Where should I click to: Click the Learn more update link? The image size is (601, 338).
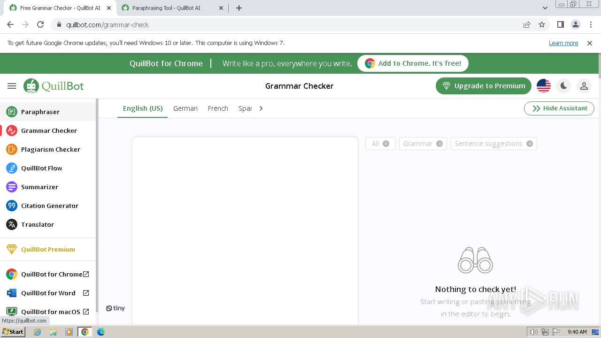coord(563,43)
